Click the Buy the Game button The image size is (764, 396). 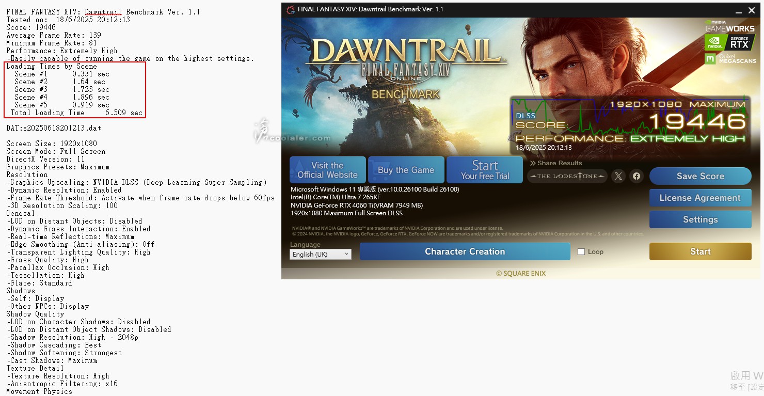pyautogui.click(x=406, y=170)
